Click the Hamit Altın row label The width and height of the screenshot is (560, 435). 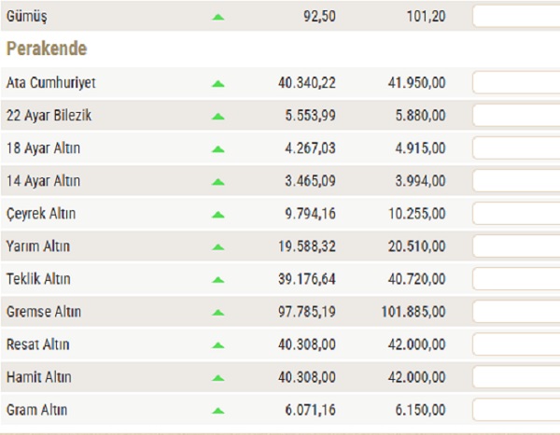[38, 377]
